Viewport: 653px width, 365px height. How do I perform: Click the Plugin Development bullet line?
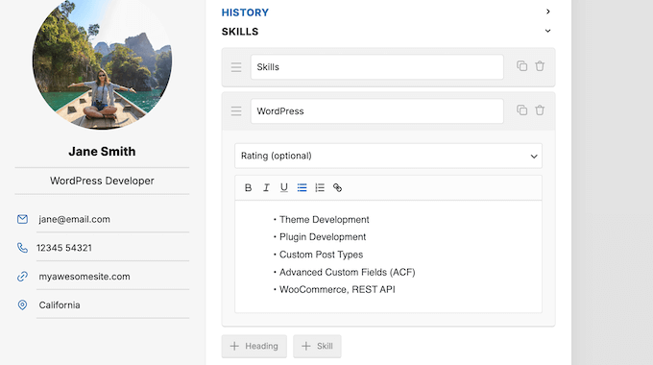click(x=323, y=237)
